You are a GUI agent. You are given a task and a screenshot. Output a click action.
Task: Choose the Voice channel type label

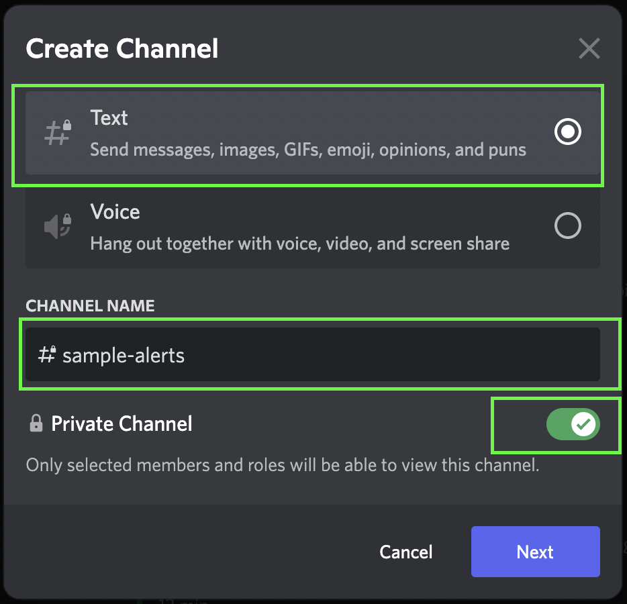click(x=115, y=211)
